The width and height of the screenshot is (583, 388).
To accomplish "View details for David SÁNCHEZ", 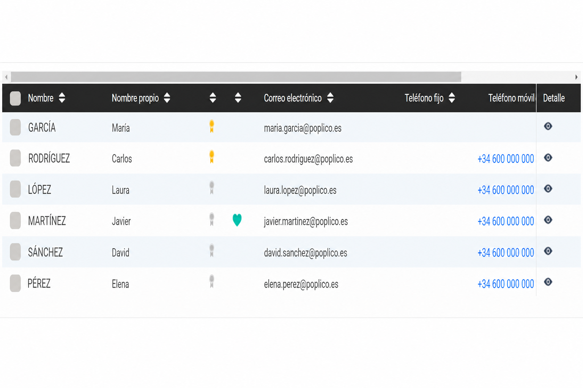I will (x=548, y=251).
